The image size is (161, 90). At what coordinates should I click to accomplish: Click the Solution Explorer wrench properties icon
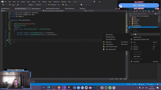(x=153, y=11)
